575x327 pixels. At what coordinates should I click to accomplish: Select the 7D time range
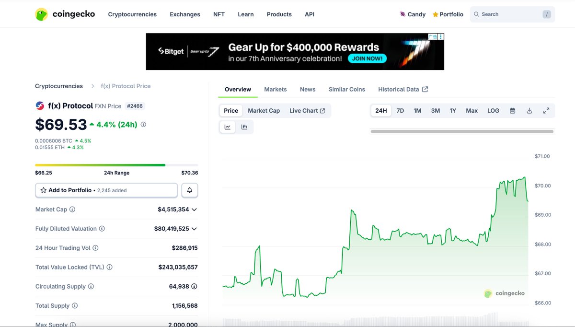coord(400,111)
